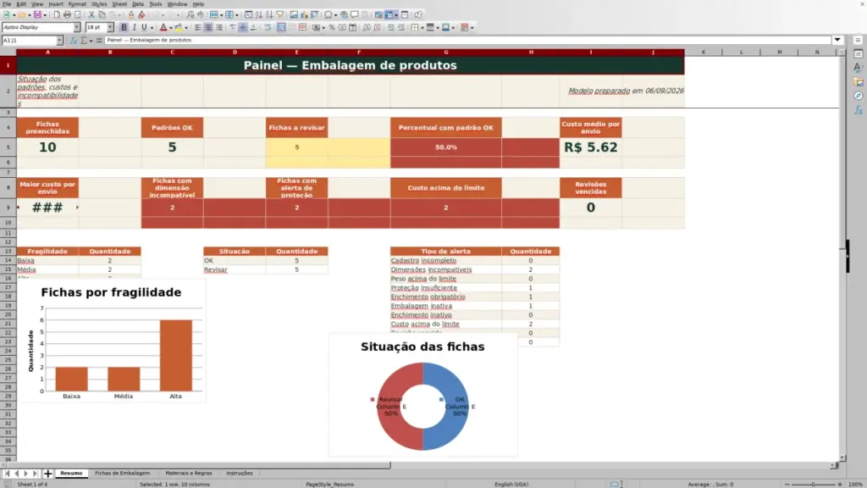Open the Format menu
Viewport: 867px width, 488px height.
(77, 4)
